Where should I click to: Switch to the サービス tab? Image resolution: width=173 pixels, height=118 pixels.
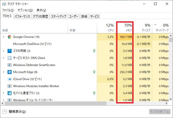[x=95, y=16]
